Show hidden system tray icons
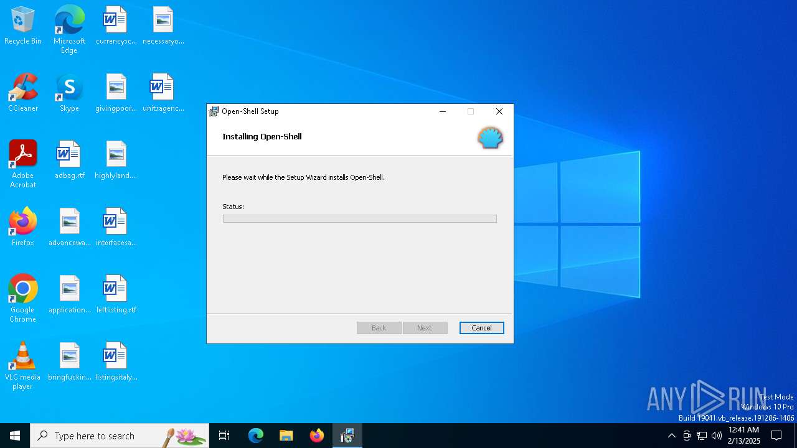 (671, 436)
